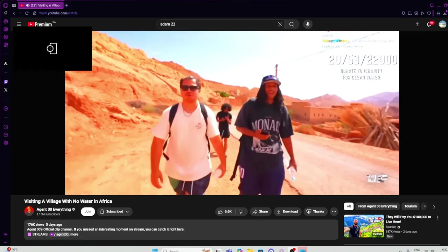The width and height of the screenshot is (448, 252).
Task: Open X (Twitter) in the sidebar
Action: pos(6,90)
